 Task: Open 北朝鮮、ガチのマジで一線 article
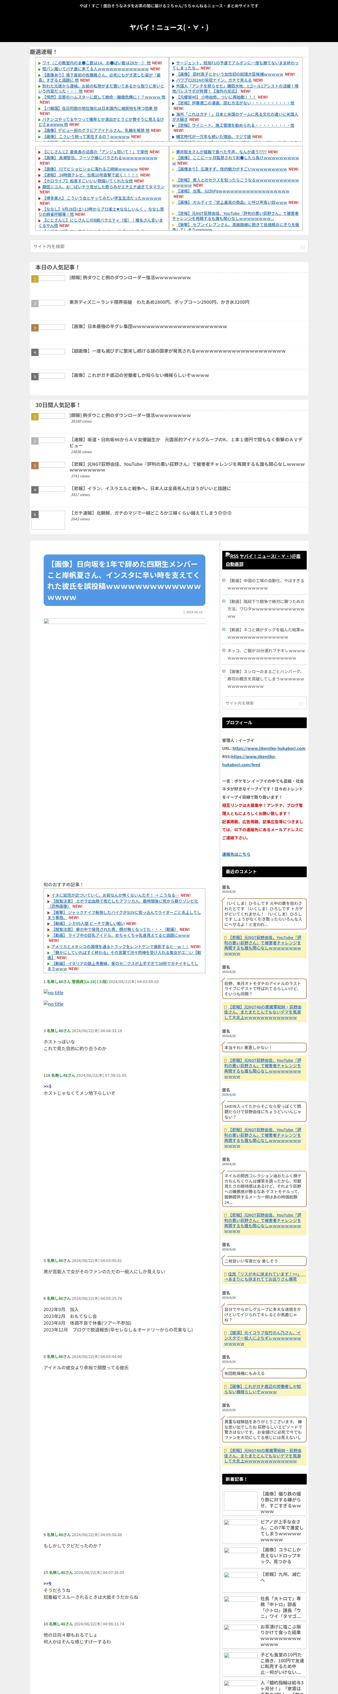pos(150,513)
